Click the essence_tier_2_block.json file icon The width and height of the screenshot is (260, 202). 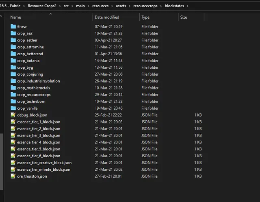click(x=13, y=128)
